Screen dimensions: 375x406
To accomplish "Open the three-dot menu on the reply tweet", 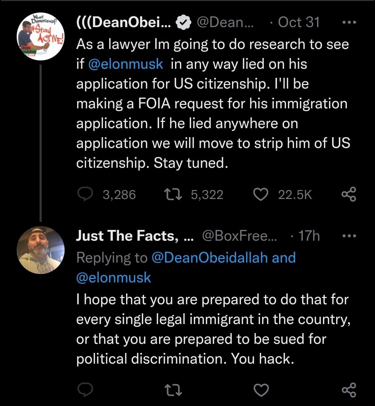I will (x=349, y=235).
